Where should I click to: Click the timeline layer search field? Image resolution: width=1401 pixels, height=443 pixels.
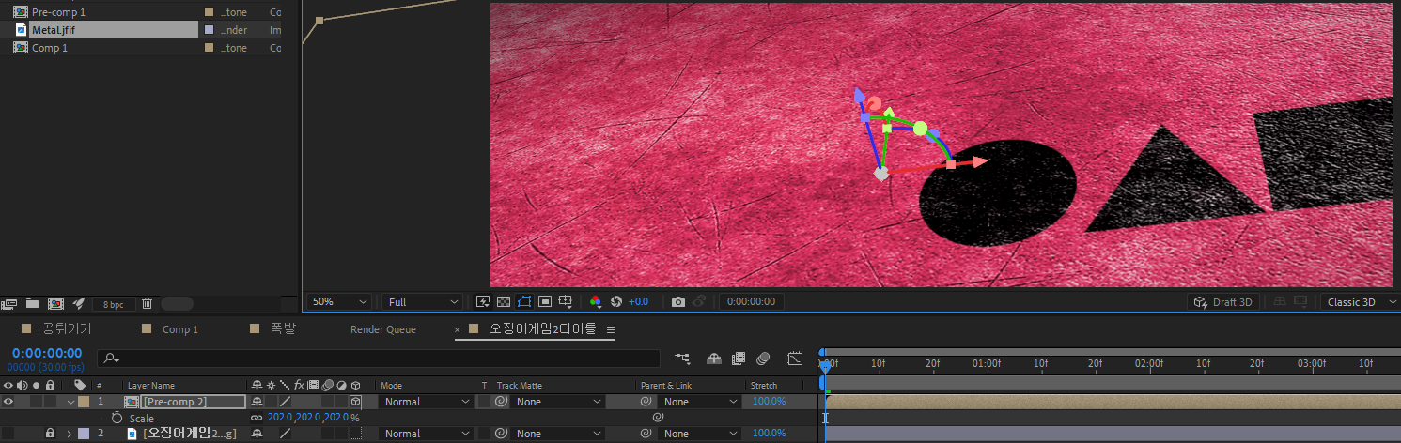coord(379,359)
